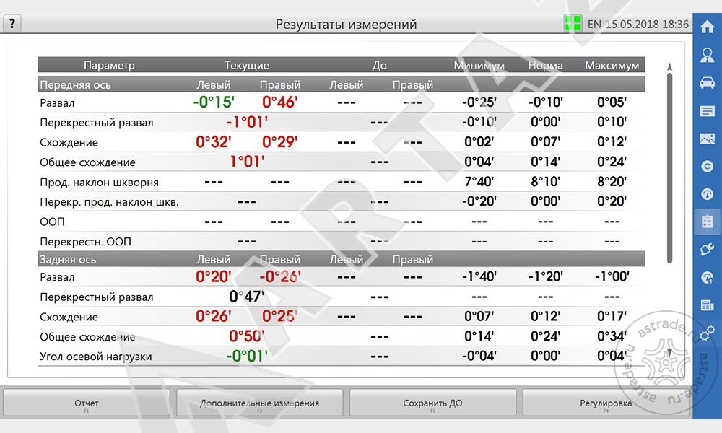Click the gauge dial sidebar icon
This screenshot has height=433, width=722.
707,194
